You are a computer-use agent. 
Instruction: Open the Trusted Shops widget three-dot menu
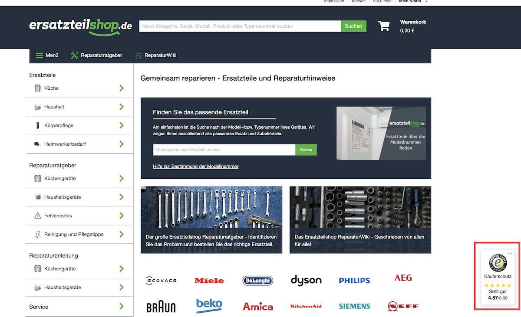tap(510, 253)
